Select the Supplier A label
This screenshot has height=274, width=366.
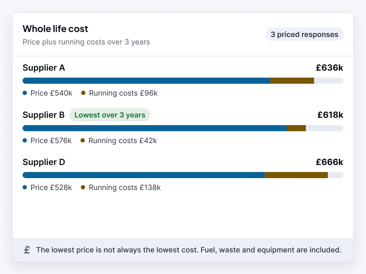[44, 68]
